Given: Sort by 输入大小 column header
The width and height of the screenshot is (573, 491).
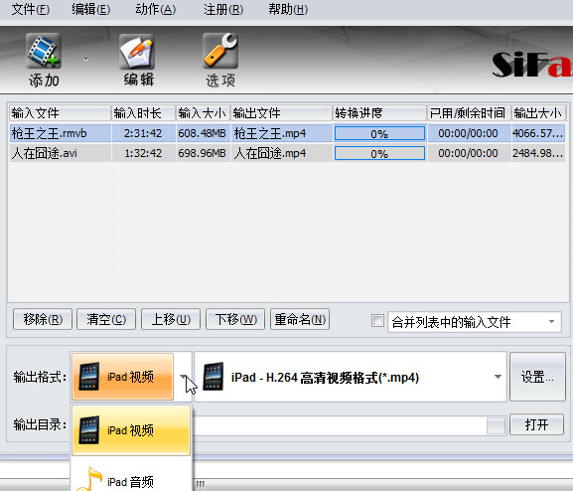Looking at the screenshot, I should tap(204, 113).
